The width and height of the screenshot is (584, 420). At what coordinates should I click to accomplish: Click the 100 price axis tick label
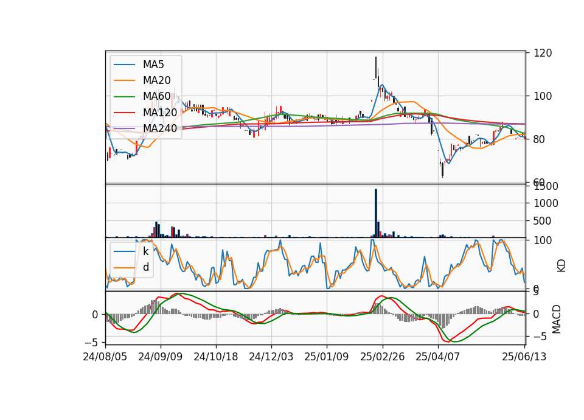[543, 96]
